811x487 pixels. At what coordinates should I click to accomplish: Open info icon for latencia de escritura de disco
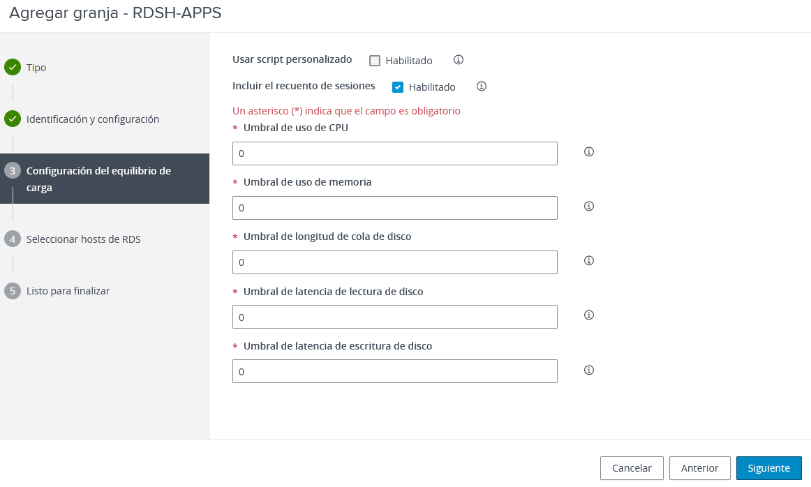588,370
